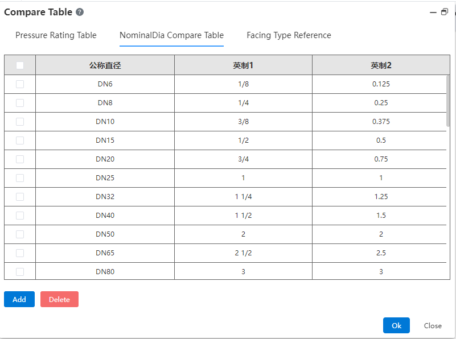
Task: Click the help question mark icon
Action: click(80, 12)
